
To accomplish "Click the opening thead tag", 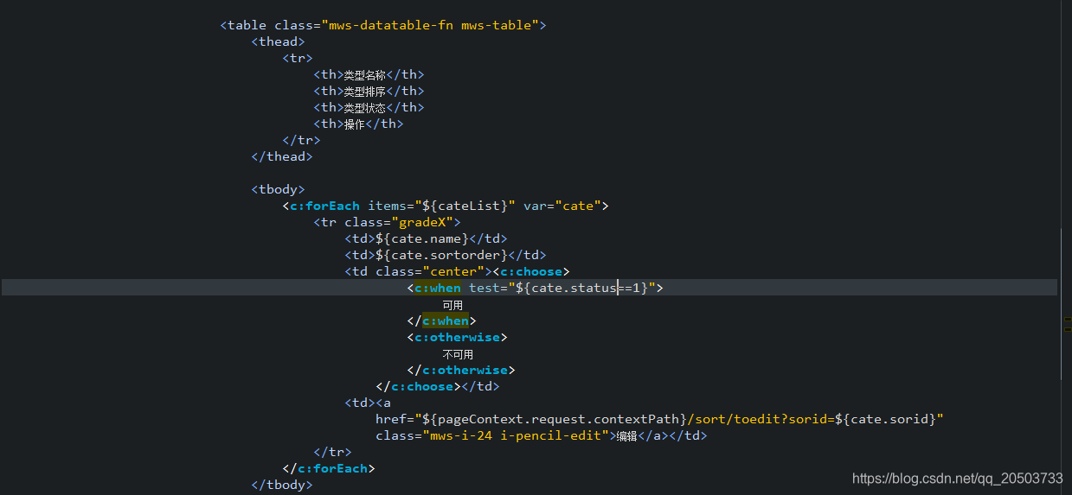I will click(x=278, y=41).
